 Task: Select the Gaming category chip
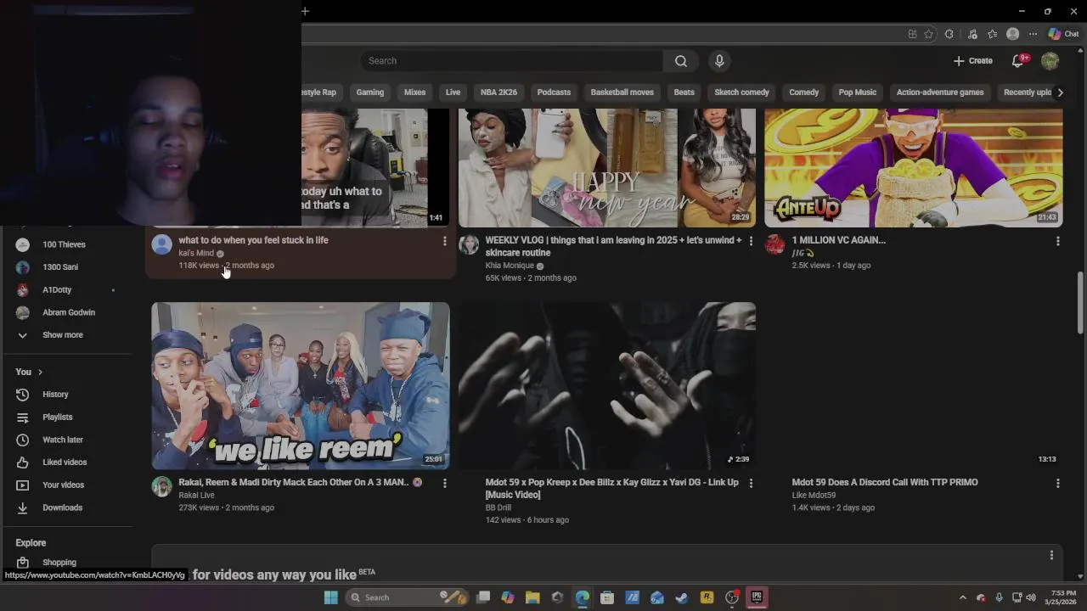pyautogui.click(x=370, y=92)
